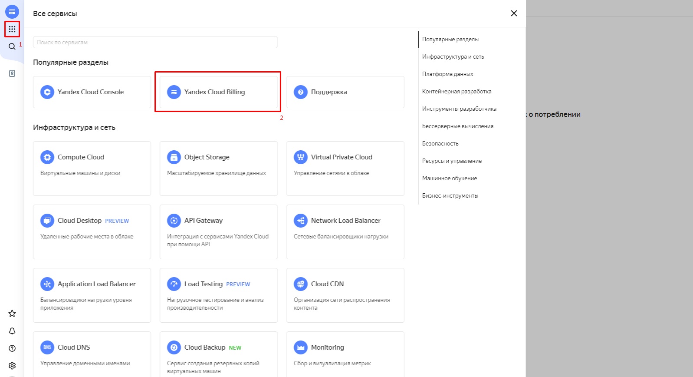Viewport: 693px width, 377px height.
Task: Open Cloud CDN service title
Action: click(327, 284)
